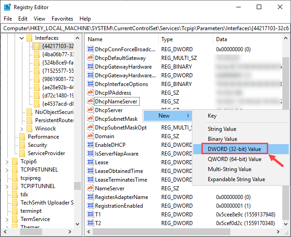
Task: Select the TermService tree item
Action: (x=37, y=219)
